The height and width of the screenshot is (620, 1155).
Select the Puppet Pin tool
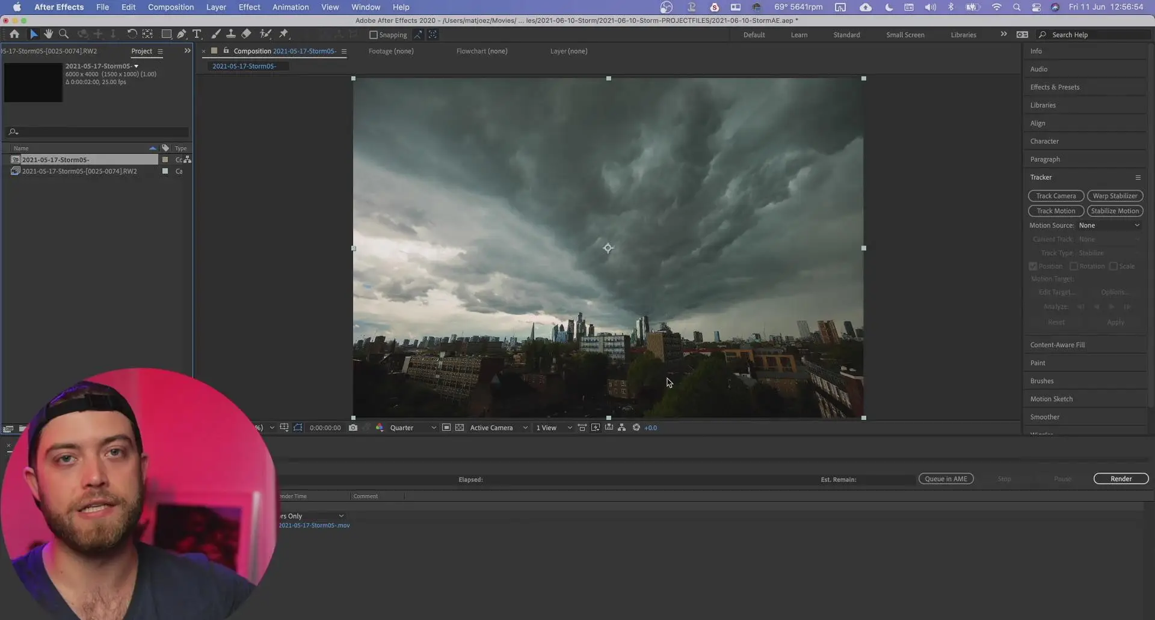coord(284,34)
